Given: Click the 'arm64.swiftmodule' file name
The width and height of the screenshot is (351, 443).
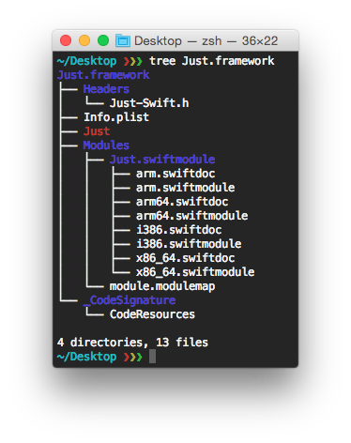Looking at the screenshot, I should (x=192, y=216).
